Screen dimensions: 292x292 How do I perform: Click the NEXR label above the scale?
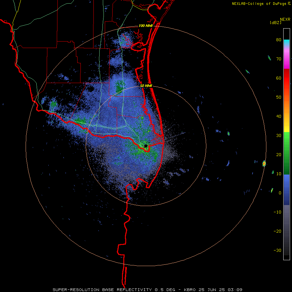pyautogui.click(x=285, y=19)
